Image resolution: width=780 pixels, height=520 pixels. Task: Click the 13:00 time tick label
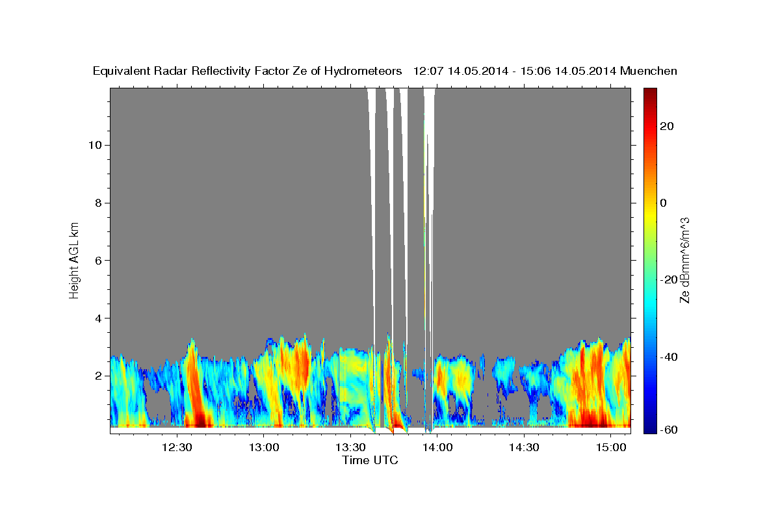point(263,447)
